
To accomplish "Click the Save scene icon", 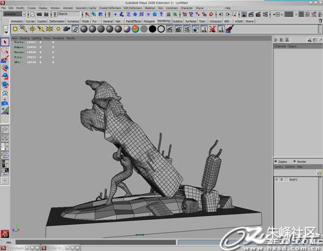I will tap(46, 14).
